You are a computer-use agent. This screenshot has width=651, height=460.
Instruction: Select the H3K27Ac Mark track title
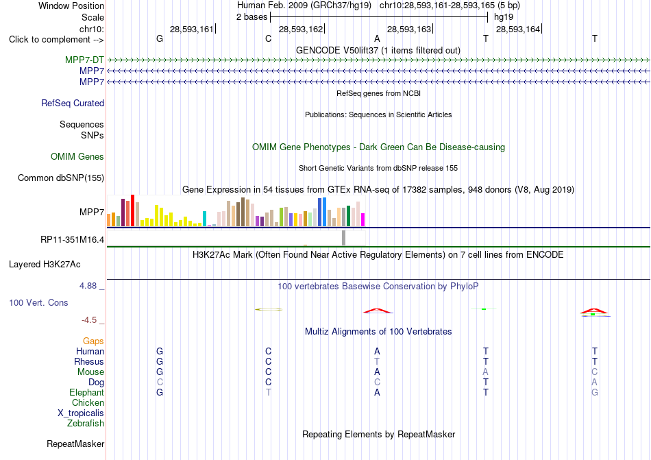click(378, 254)
